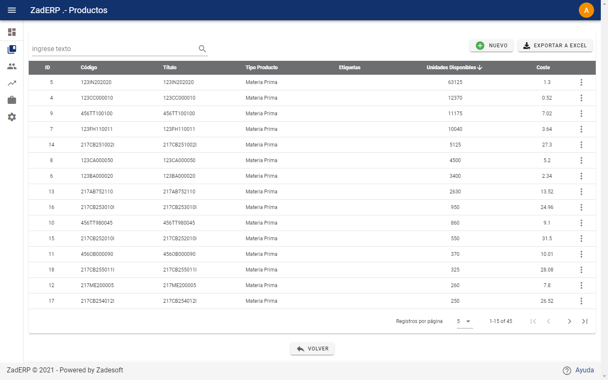Click the search magnifier icon
This screenshot has width=608, height=380.
tap(202, 49)
